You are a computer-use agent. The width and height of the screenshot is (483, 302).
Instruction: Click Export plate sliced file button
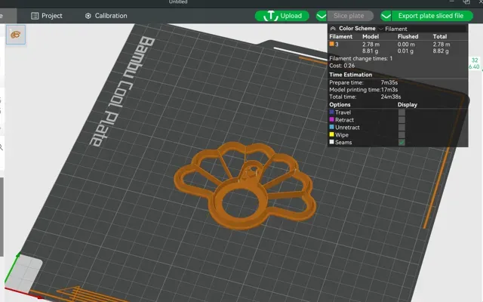(432, 16)
